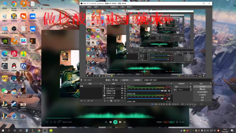
Task: Select the OBS Studio desktop icon
Action: coord(14,30)
